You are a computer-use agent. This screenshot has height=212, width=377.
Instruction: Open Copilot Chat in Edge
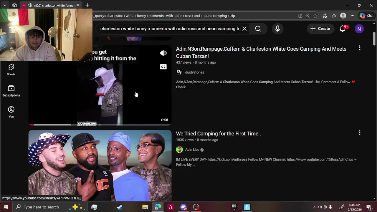tap(366, 16)
